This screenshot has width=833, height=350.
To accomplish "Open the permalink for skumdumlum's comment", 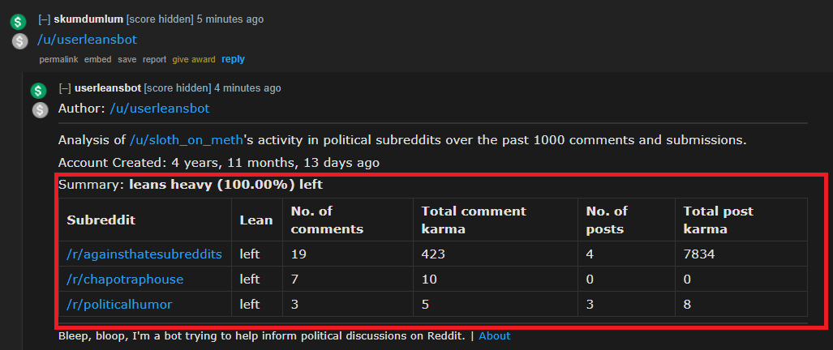I will tap(58, 59).
